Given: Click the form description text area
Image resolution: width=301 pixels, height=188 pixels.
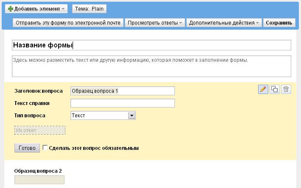Looking at the screenshot, I should pos(152,66).
